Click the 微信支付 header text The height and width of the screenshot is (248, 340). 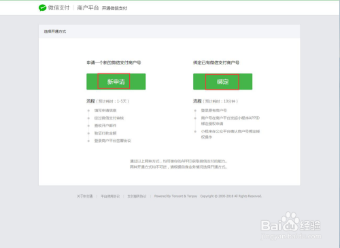[x=58, y=8]
